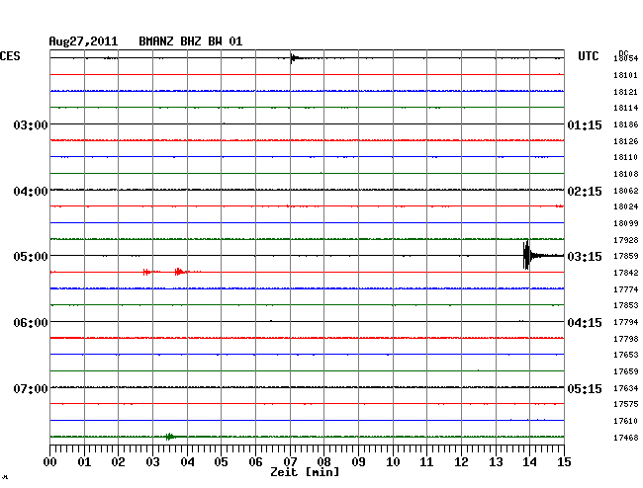Click the x-axis tick label 12

(461, 462)
